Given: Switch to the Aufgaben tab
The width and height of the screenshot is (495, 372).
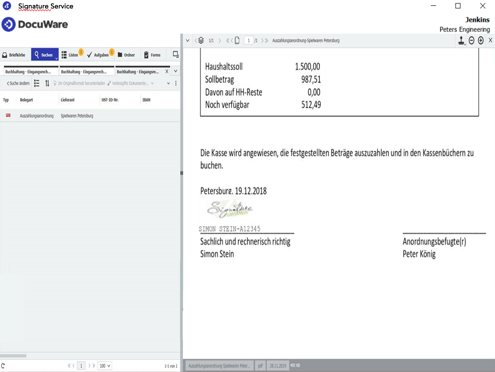Looking at the screenshot, I should coord(98,55).
